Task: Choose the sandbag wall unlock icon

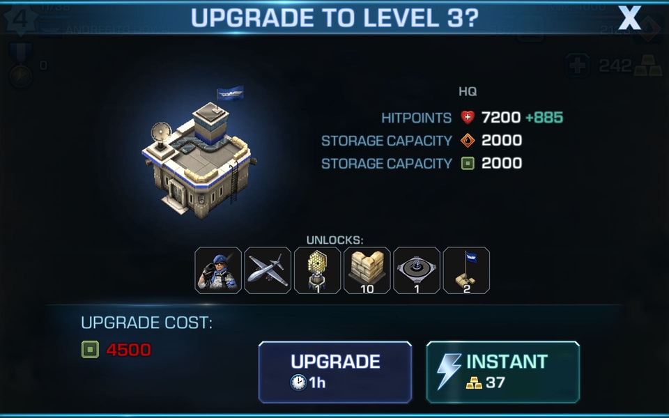Action: 367,270
